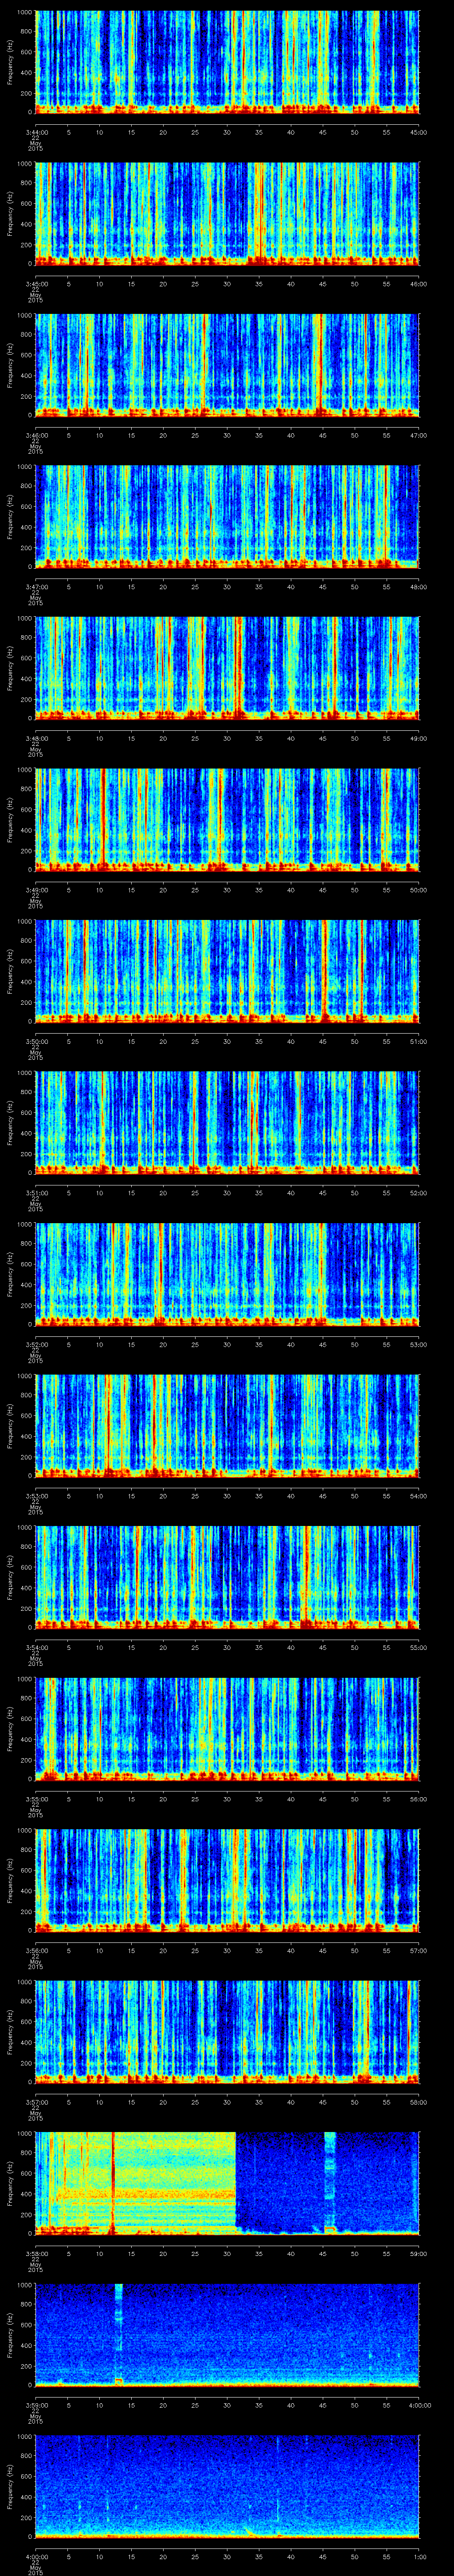Click the Frequency (Hz) label of top spectrogram

[10, 62]
